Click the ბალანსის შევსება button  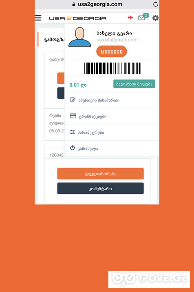[x=134, y=84]
